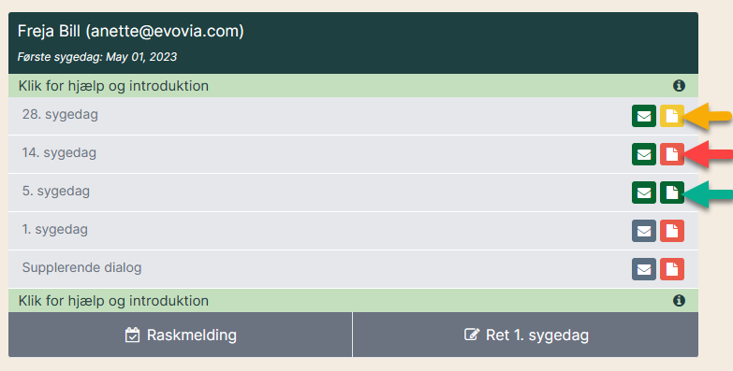Select the 28. sygedag row label
The image size is (733, 371).
(x=60, y=114)
